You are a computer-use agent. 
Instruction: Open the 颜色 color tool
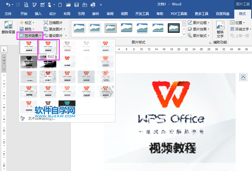tap(27, 29)
